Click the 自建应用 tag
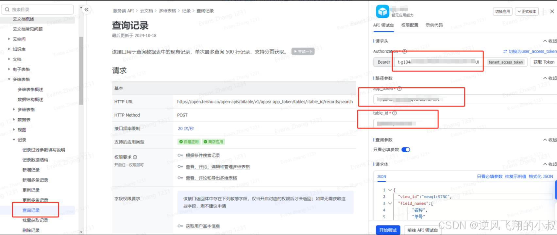Image resolution: width=557 pixels, height=235 pixels. 189,142
